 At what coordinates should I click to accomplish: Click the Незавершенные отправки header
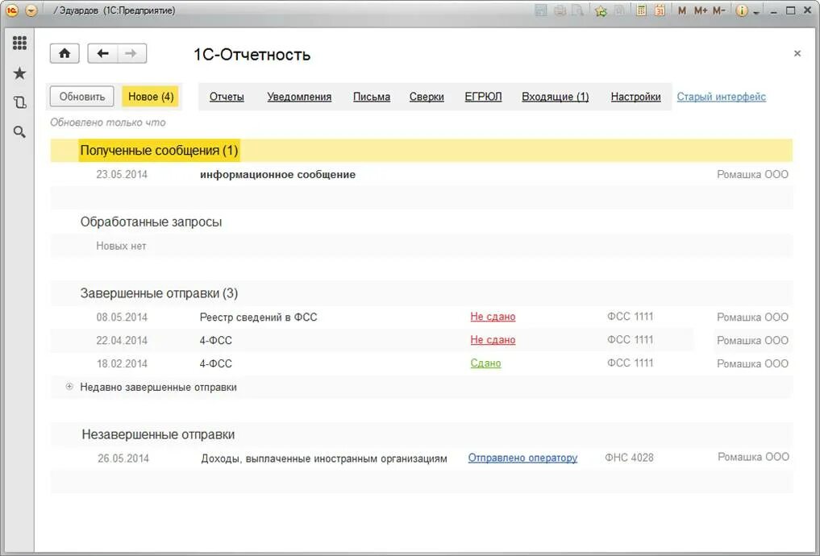point(158,435)
